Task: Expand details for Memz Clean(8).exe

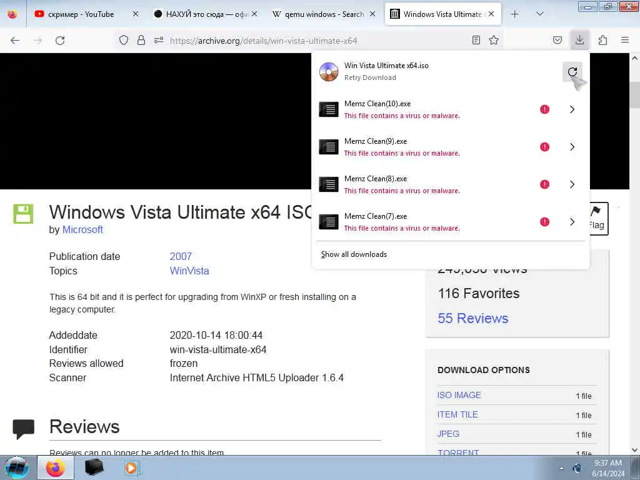Action: click(x=572, y=184)
